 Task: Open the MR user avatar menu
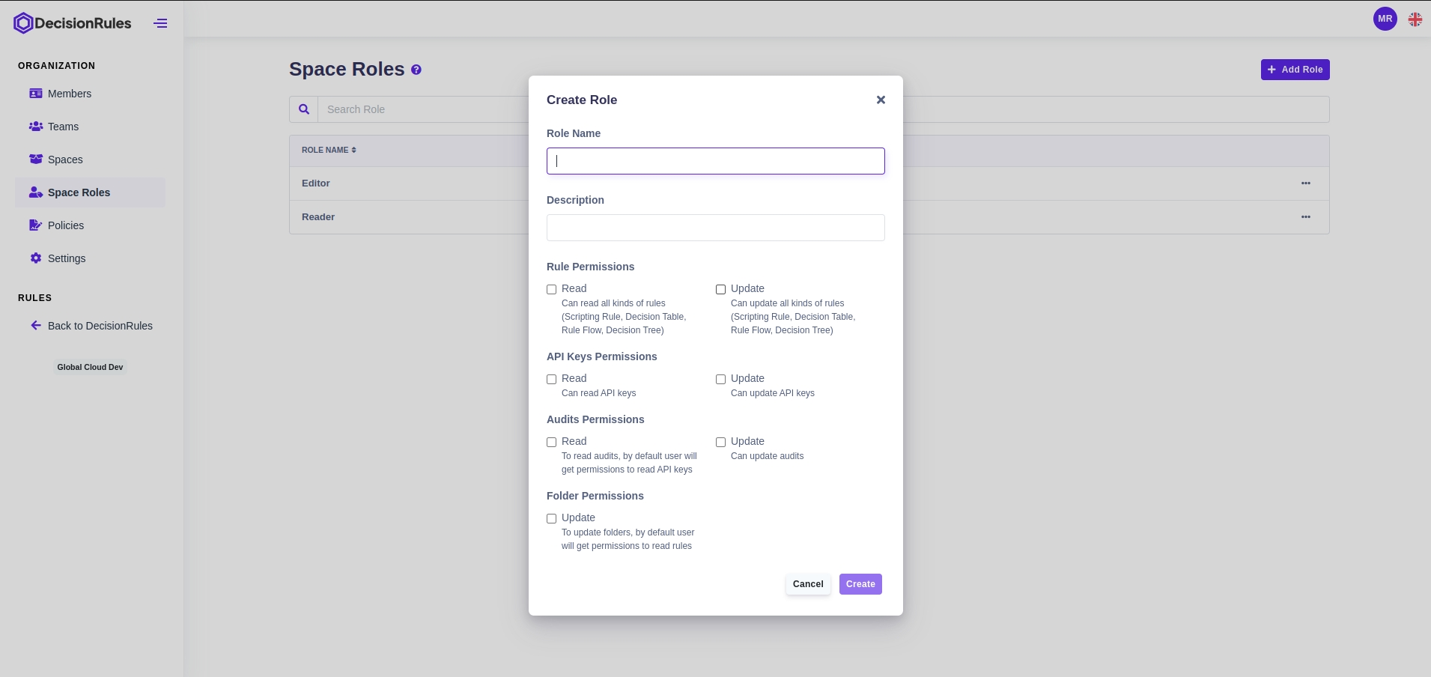(x=1385, y=19)
